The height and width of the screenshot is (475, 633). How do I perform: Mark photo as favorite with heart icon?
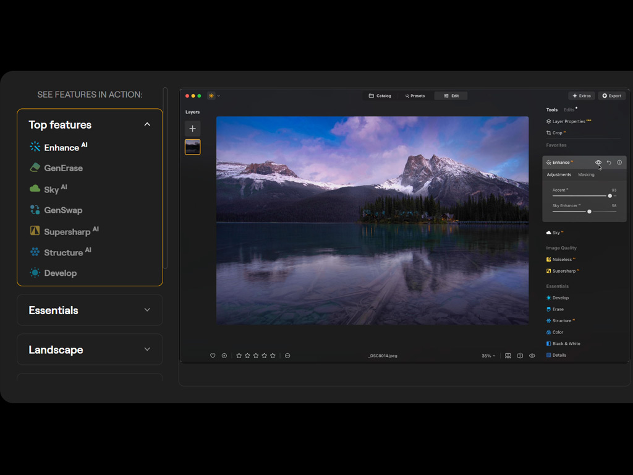click(x=213, y=356)
